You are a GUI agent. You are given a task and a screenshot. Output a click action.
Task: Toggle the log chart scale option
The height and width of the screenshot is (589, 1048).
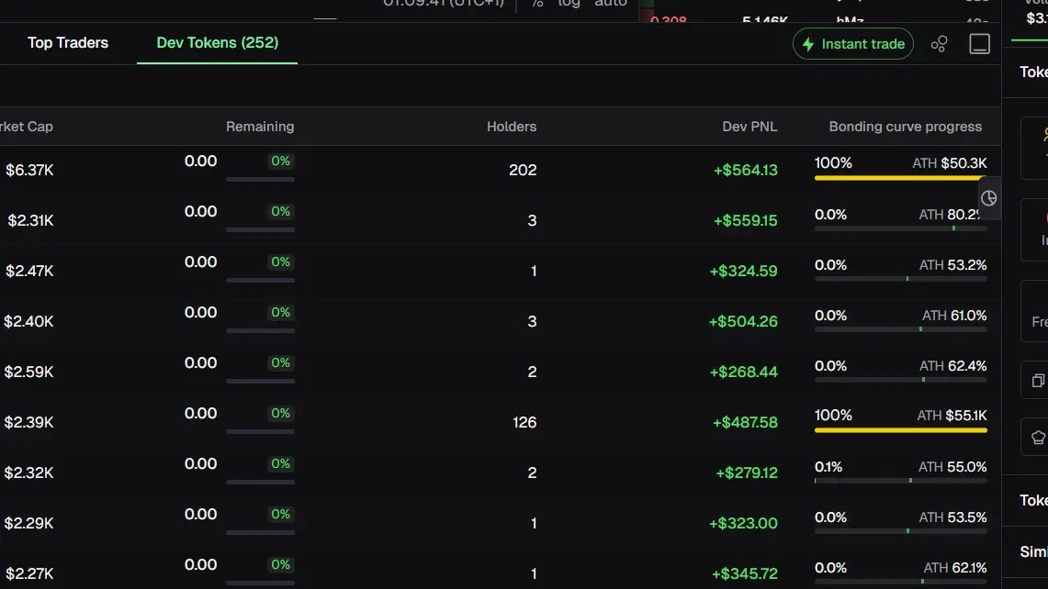(569, 4)
